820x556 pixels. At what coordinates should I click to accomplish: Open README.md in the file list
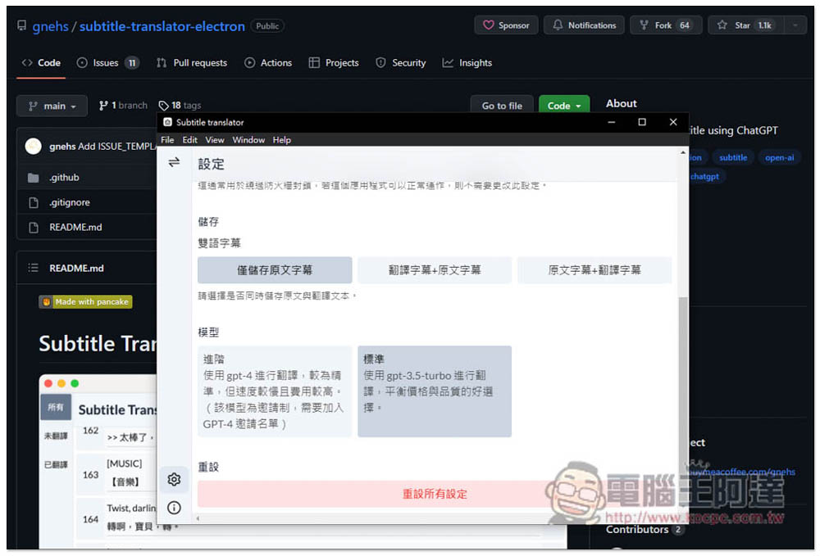coord(75,228)
